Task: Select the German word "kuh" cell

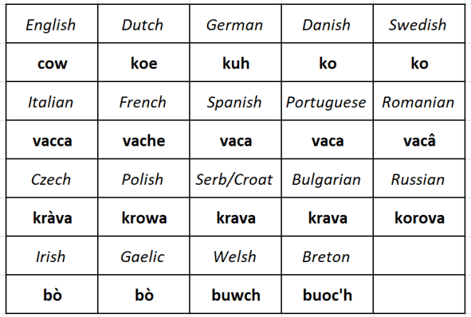Action: tap(235, 64)
